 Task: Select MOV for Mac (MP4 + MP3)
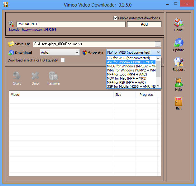click(131, 78)
